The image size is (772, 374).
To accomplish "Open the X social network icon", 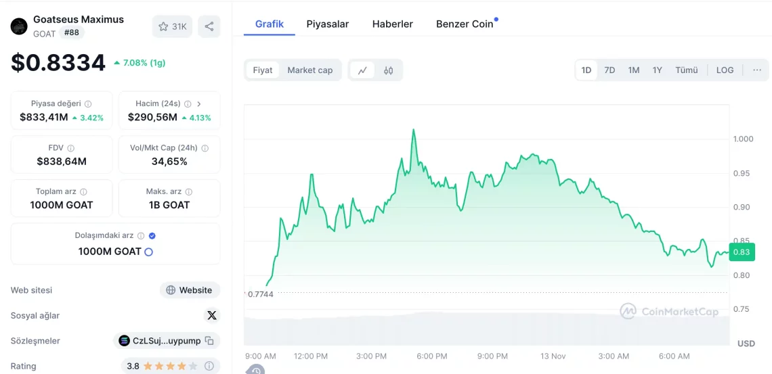I will tap(212, 316).
